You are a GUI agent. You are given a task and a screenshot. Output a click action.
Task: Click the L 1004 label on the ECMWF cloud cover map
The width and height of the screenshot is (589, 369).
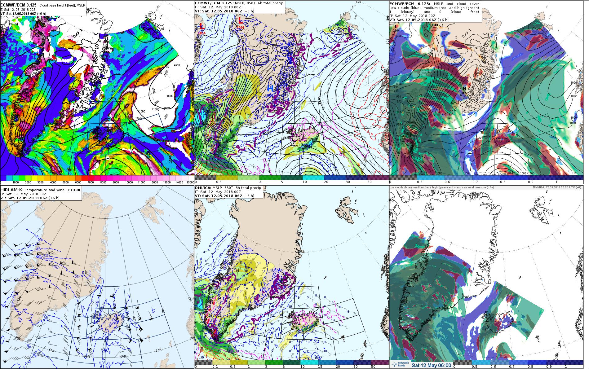(396, 28)
